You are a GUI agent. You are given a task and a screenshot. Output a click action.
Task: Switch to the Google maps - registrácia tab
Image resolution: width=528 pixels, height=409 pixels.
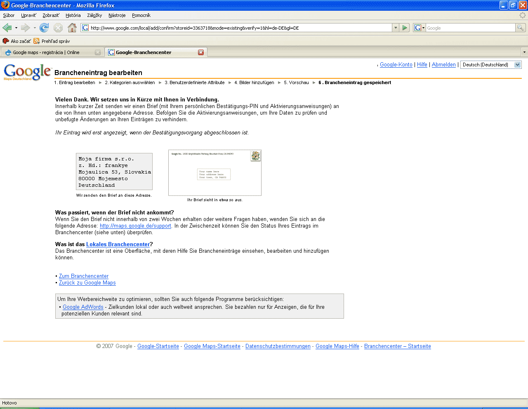(52, 52)
